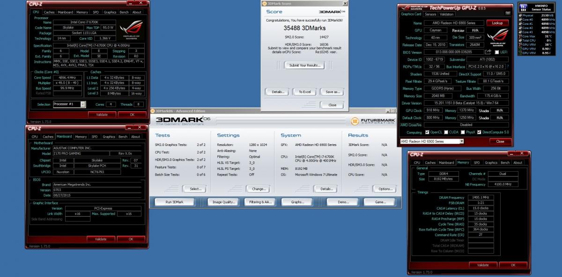The height and width of the screenshot is (277, 562).
Task: Open the About tab in the CPU-Z Memory window
Action: (518, 162)
